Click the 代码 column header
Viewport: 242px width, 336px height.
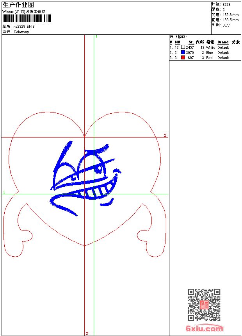[200, 42]
